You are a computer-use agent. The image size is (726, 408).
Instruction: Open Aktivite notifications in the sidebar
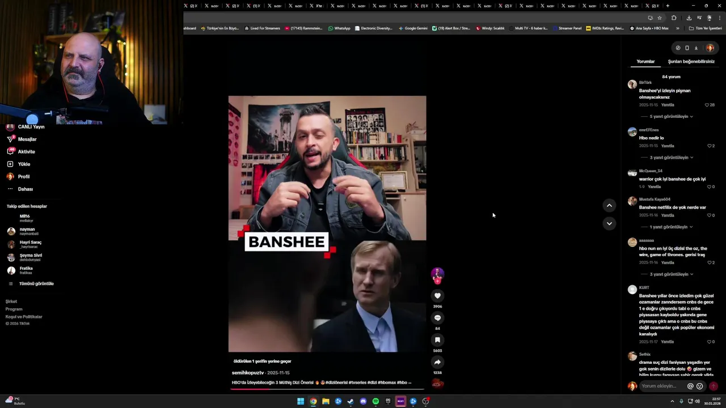pos(21,152)
